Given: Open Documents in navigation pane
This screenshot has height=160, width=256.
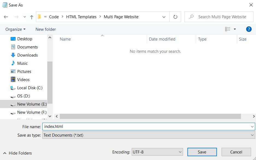Looking at the screenshot, I should tap(27, 47).
